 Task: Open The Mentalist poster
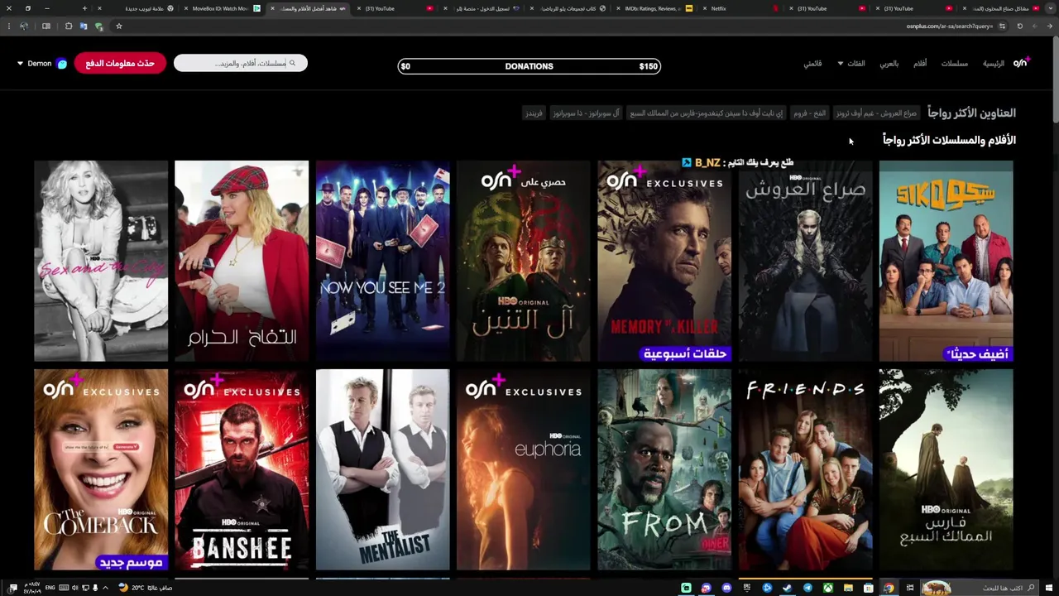pyautogui.click(x=382, y=470)
